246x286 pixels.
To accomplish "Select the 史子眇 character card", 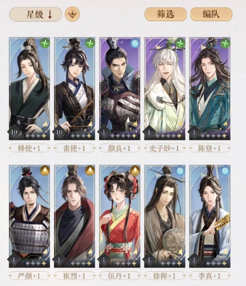I will click(x=165, y=89).
